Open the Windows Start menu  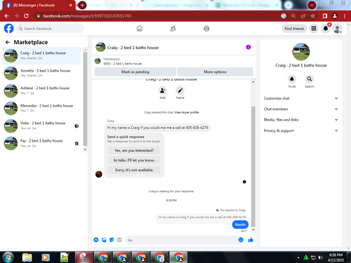tap(8, 257)
